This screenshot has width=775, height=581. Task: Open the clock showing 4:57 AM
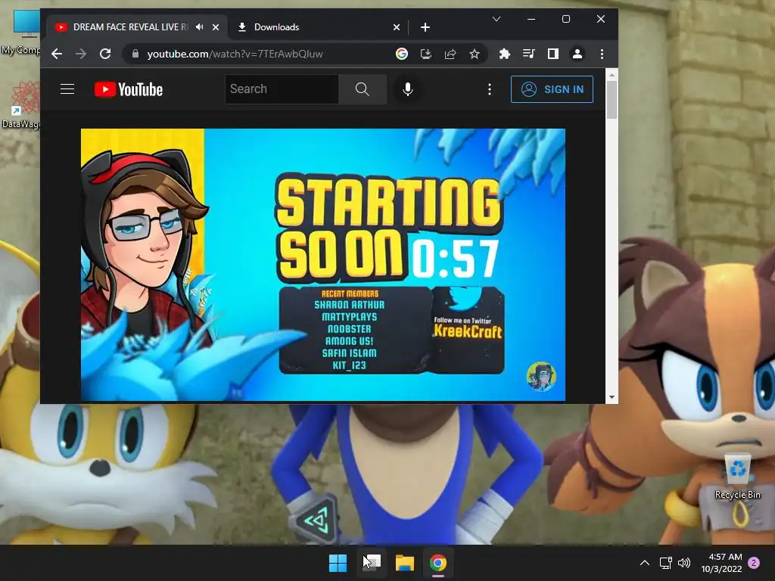tap(721, 563)
